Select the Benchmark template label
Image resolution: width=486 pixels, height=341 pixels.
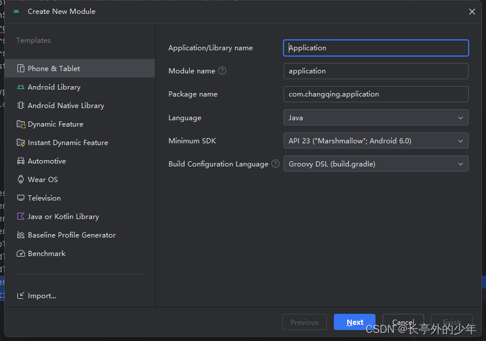47,254
